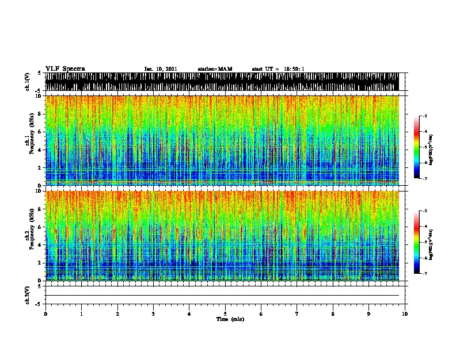
Task: Click the ch.1 voltage waveform panel
Action: [222, 82]
